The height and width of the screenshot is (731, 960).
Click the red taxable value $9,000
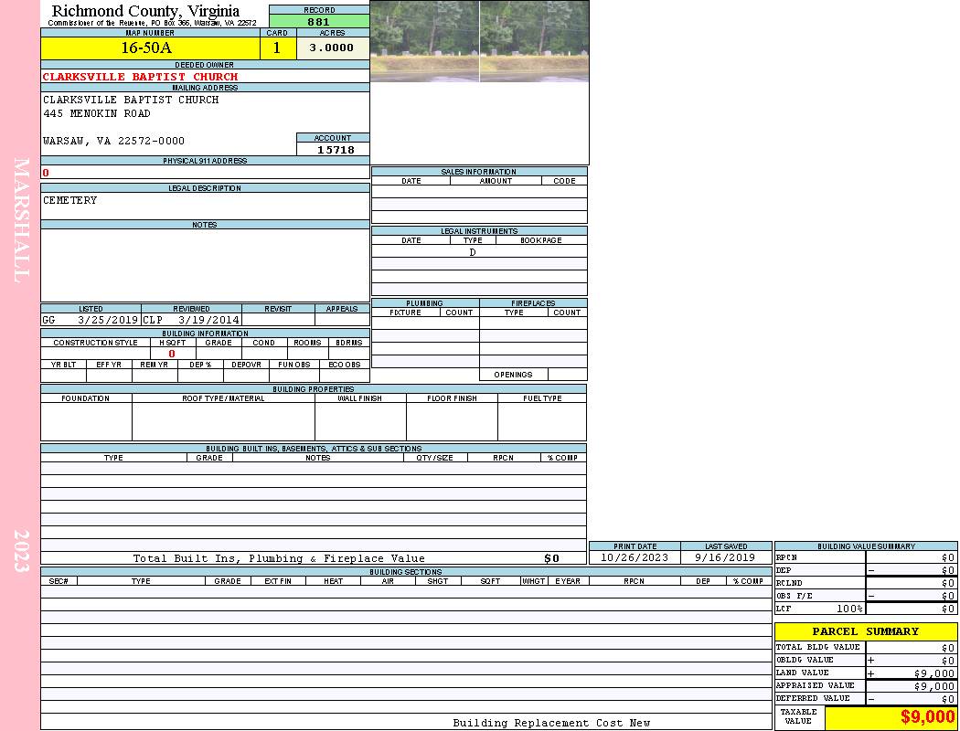click(927, 717)
